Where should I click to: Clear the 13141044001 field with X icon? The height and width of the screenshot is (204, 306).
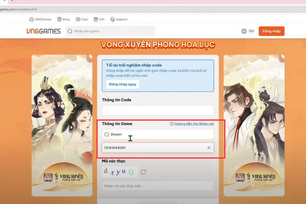click(209, 148)
